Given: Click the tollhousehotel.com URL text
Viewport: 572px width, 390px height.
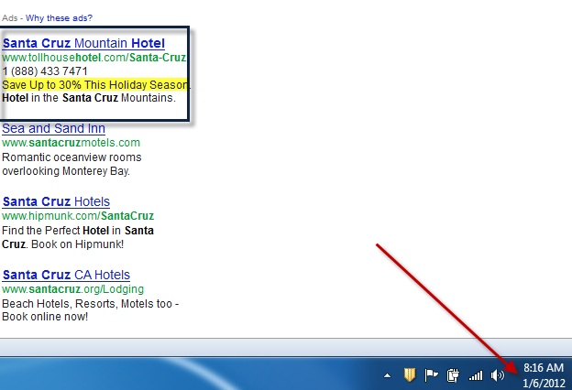Looking at the screenshot, I should click(94, 58).
